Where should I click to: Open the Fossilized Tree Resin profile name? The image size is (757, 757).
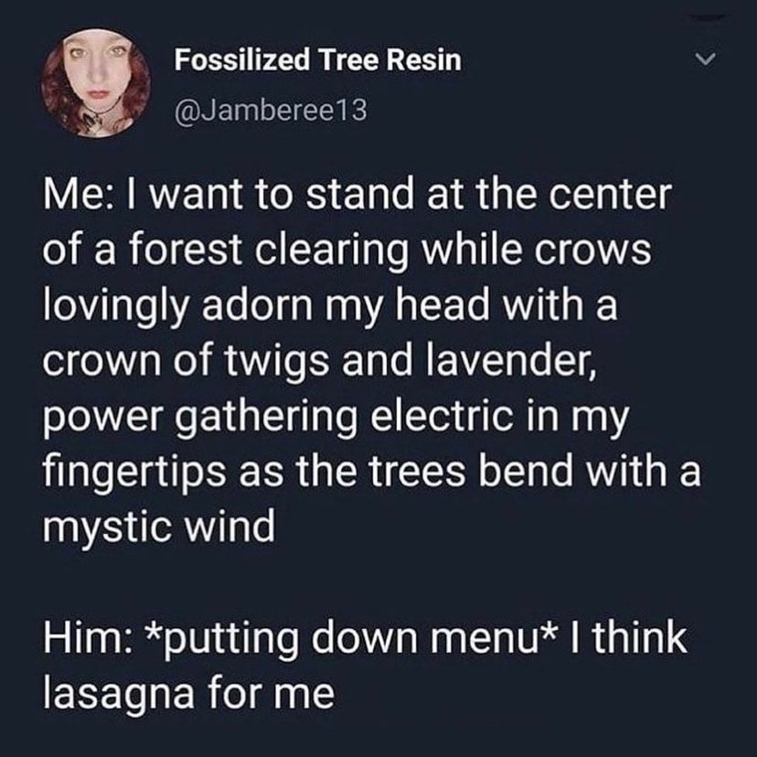318,61
